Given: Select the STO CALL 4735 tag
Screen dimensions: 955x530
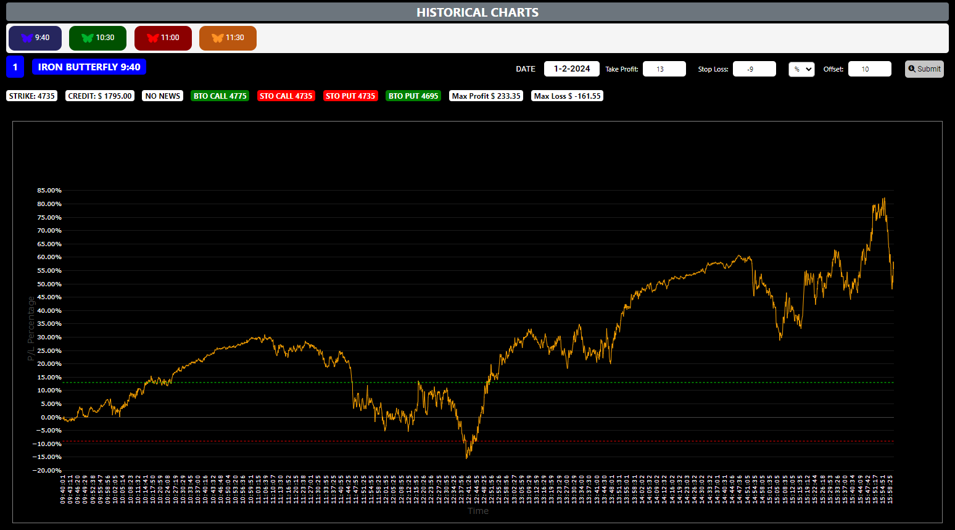Looking at the screenshot, I should [x=286, y=96].
